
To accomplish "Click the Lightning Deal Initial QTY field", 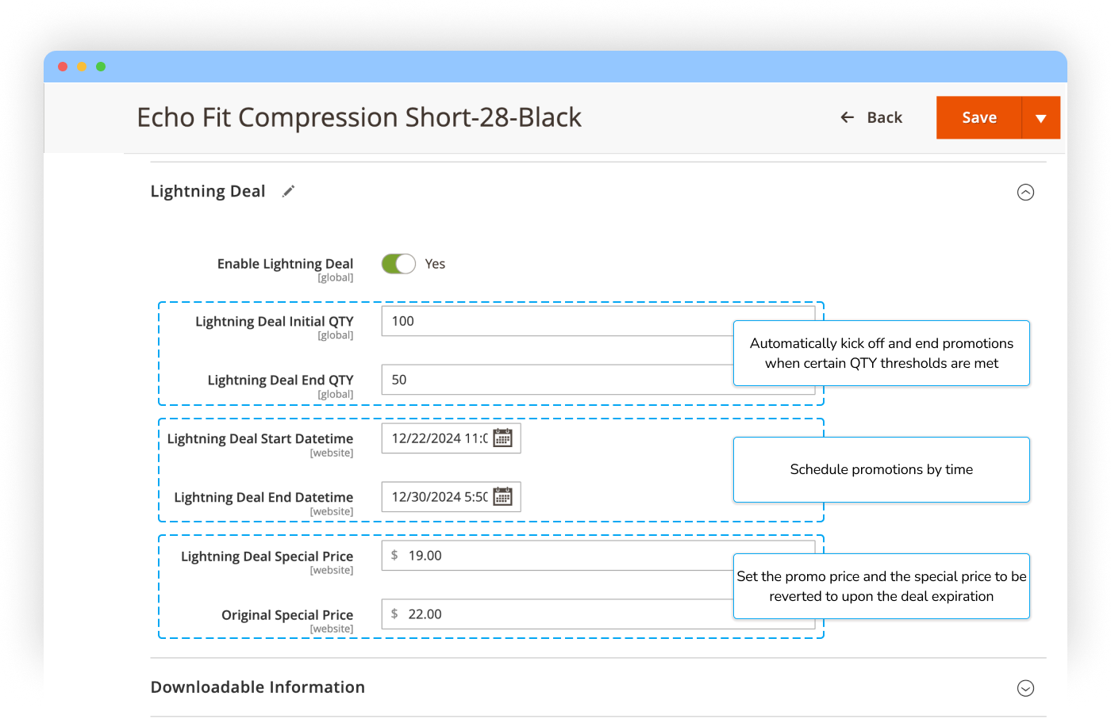I will click(x=555, y=321).
